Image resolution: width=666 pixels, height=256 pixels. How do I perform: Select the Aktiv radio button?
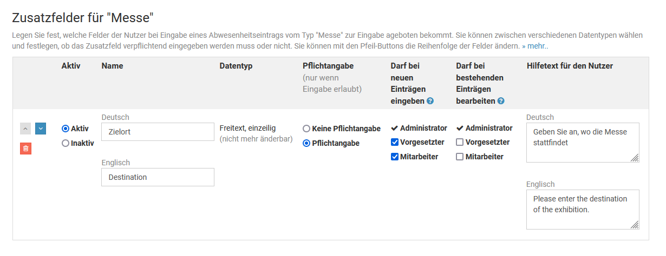coord(66,129)
